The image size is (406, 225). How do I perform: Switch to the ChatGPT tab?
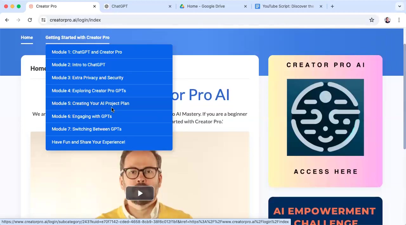pyautogui.click(x=138, y=6)
